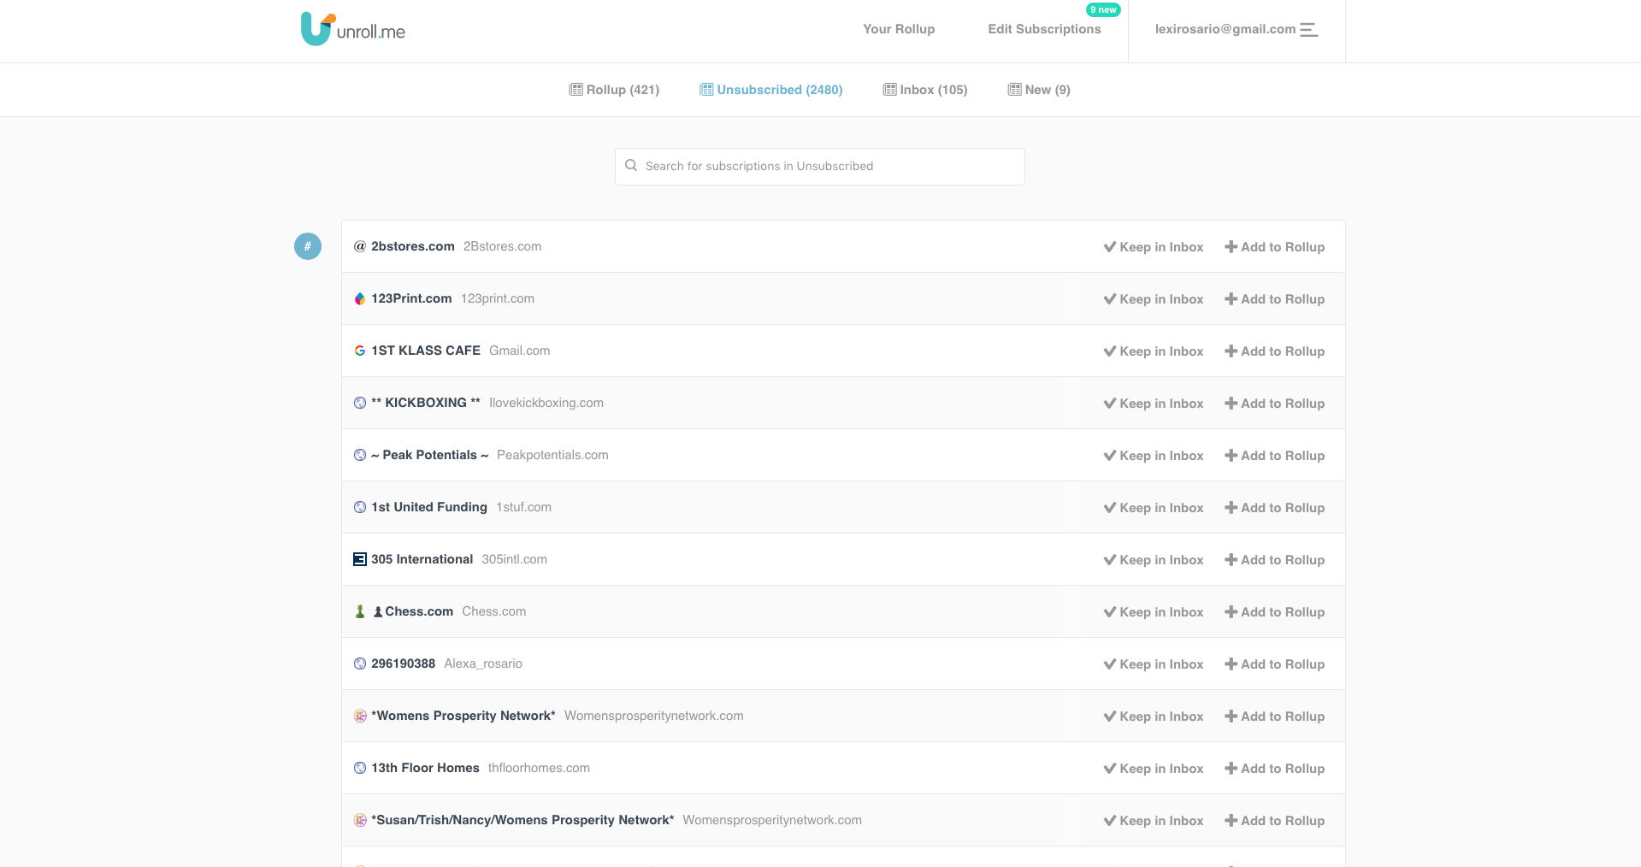
Task: Add *Womens Prosperity Network* to Rollup
Action: [1275, 717]
